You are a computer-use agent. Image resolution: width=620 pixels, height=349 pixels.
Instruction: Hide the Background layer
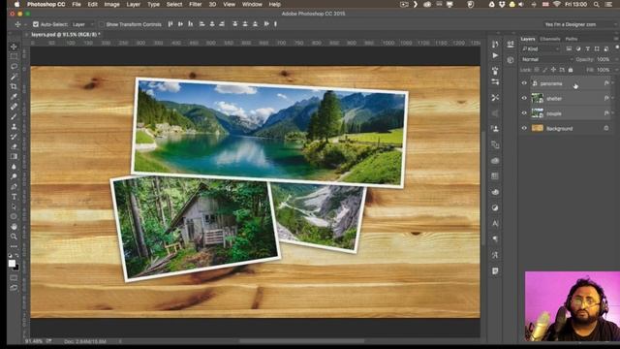(x=524, y=128)
